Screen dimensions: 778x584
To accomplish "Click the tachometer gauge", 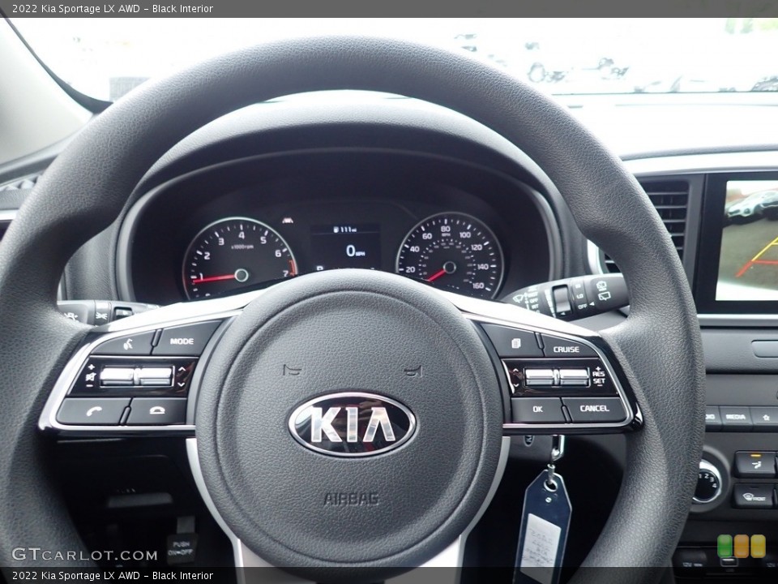I will click(240, 259).
